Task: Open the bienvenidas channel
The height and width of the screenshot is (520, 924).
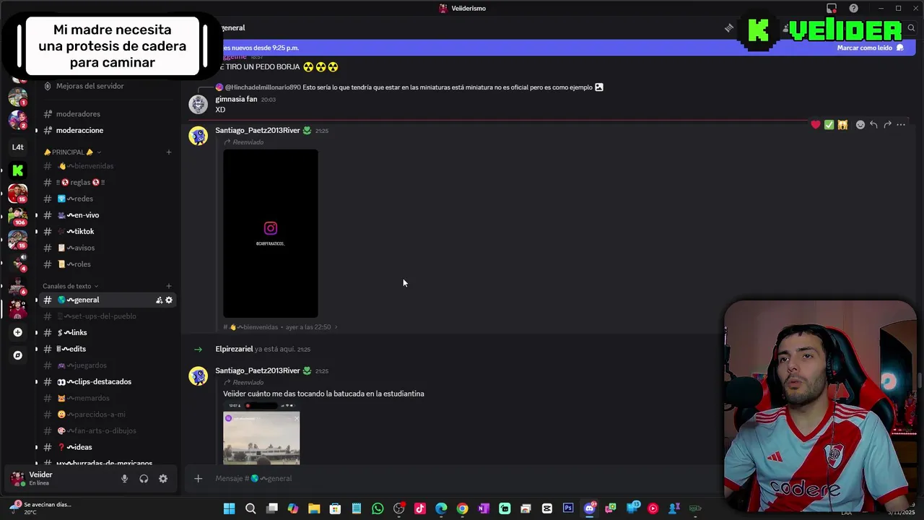Action: point(105,166)
